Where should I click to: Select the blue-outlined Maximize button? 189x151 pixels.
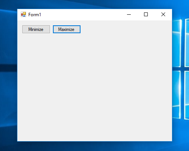[67, 29]
